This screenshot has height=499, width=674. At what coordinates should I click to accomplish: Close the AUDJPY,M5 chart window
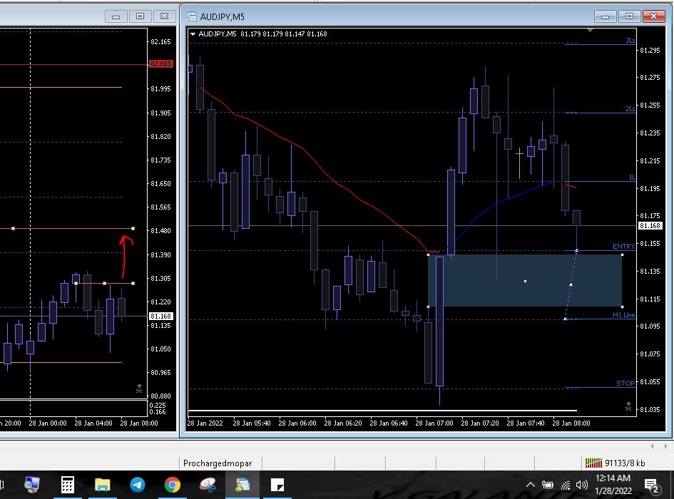[653, 16]
